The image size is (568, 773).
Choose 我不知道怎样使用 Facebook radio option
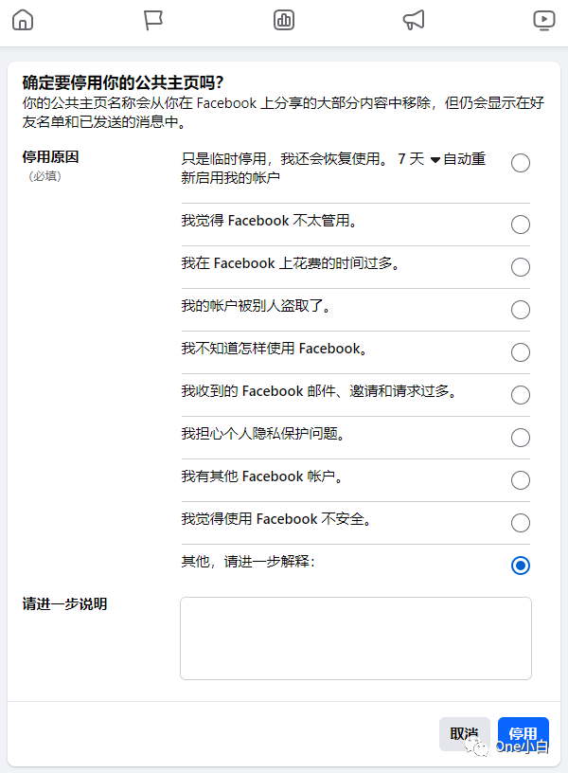pos(521,352)
